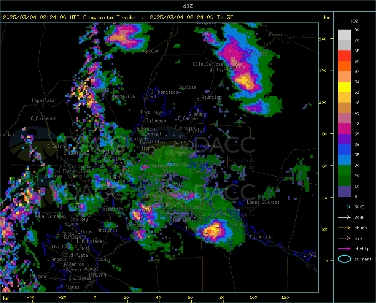Select the purple 36 dBZ color swatch
The height and width of the screenshot is (303, 376).
point(344,139)
